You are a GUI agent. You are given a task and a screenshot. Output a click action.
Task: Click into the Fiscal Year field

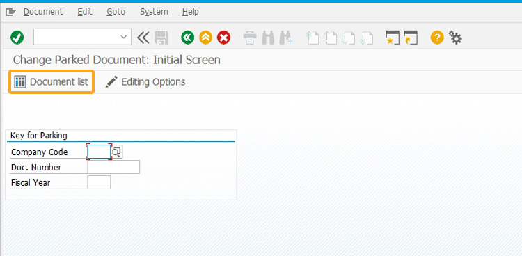point(99,182)
